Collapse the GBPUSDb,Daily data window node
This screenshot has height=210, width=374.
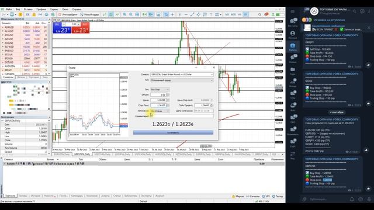[2, 121]
